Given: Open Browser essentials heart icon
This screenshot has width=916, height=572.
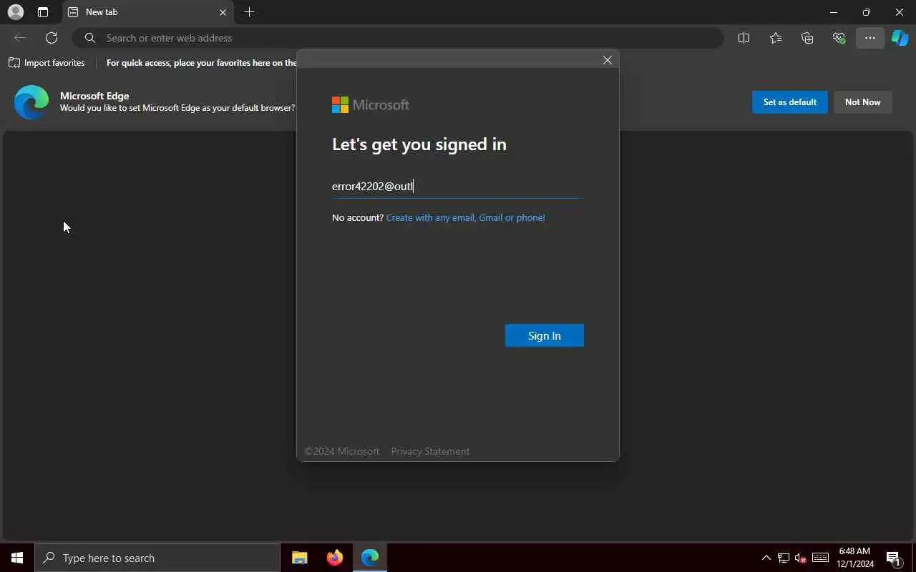Looking at the screenshot, I should [x=839, y=38].
